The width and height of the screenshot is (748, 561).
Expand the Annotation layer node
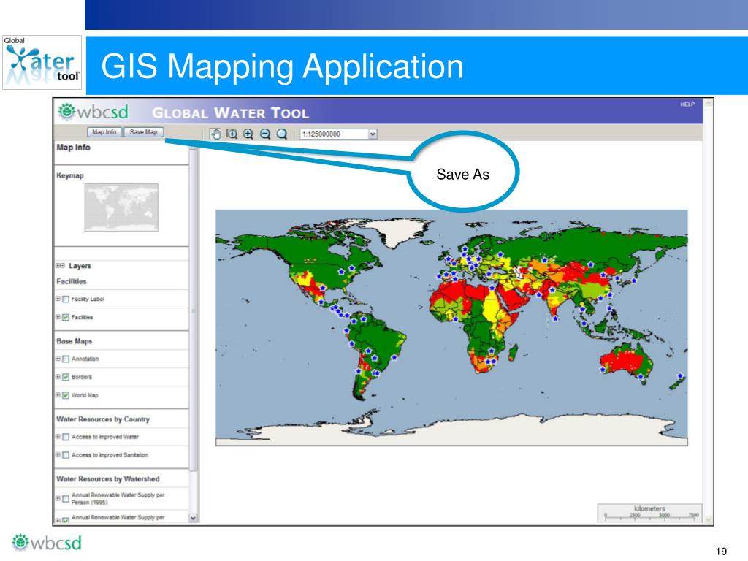pos(58,359)
